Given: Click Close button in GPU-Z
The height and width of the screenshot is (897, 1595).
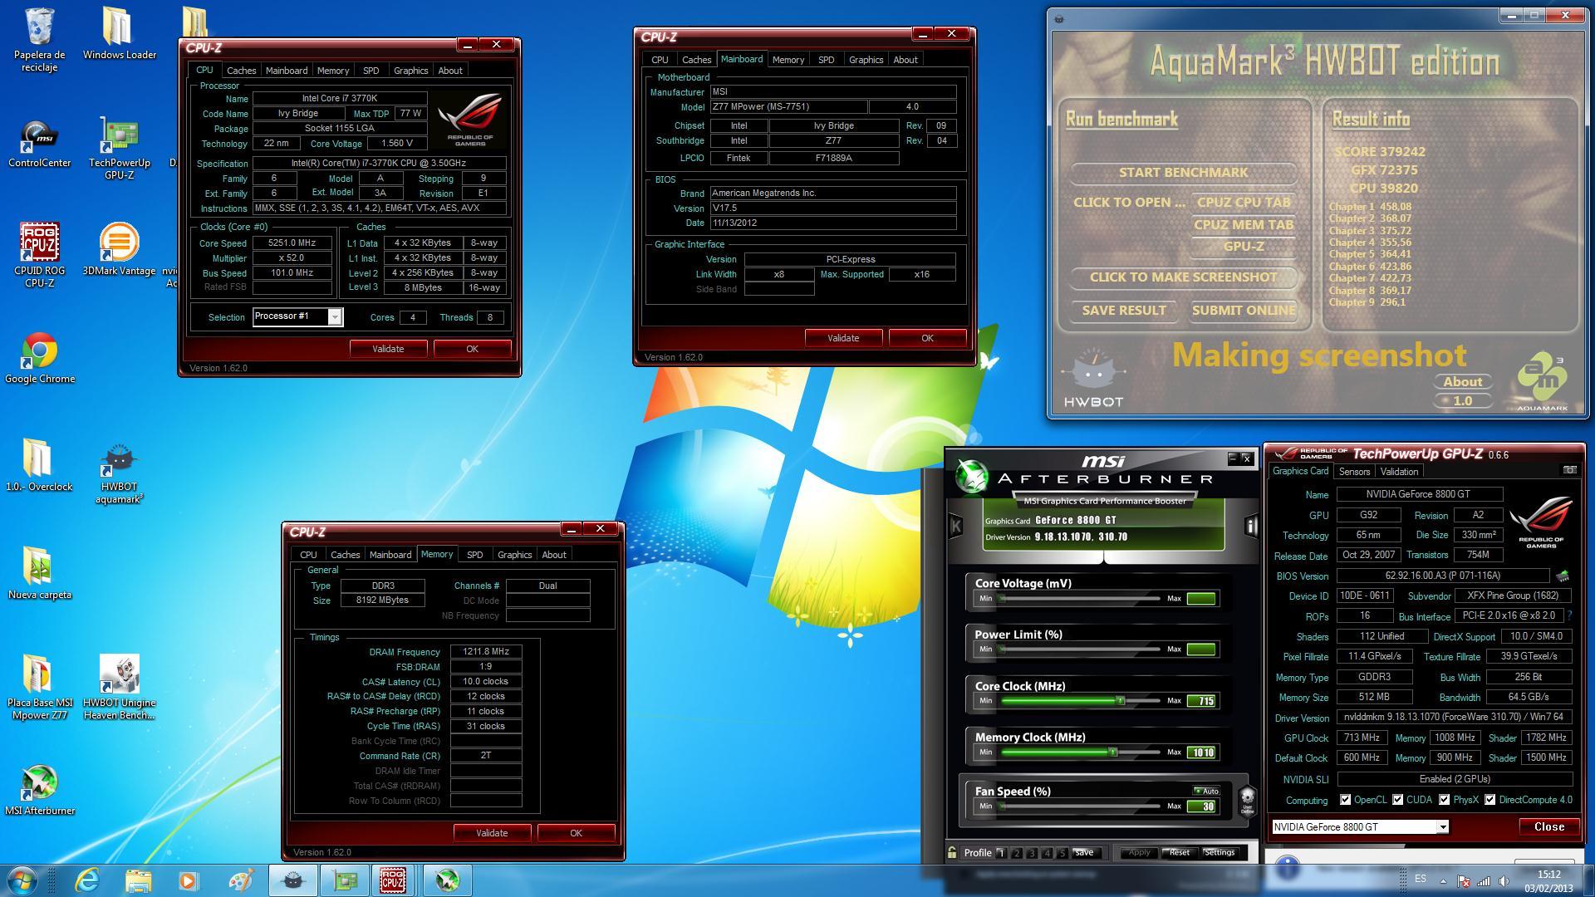Looking at the screenshot, I should coord(1548,826).
